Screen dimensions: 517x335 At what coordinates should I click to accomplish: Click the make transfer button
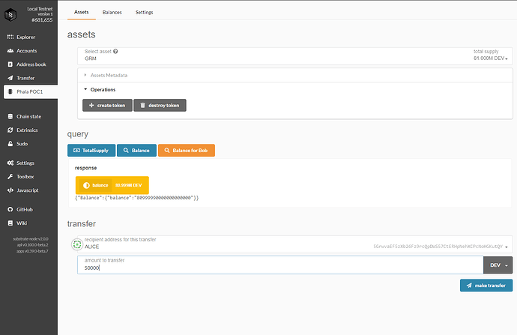[486, 286]
